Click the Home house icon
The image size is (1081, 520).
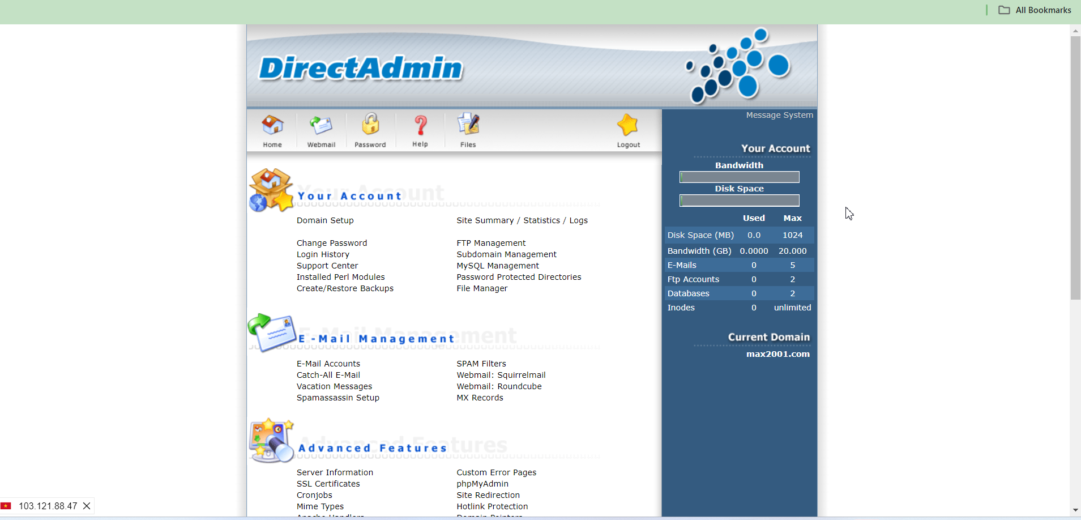(x=272, y=125)
